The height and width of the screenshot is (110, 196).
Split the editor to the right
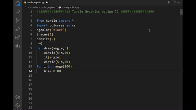click(174, 2)
